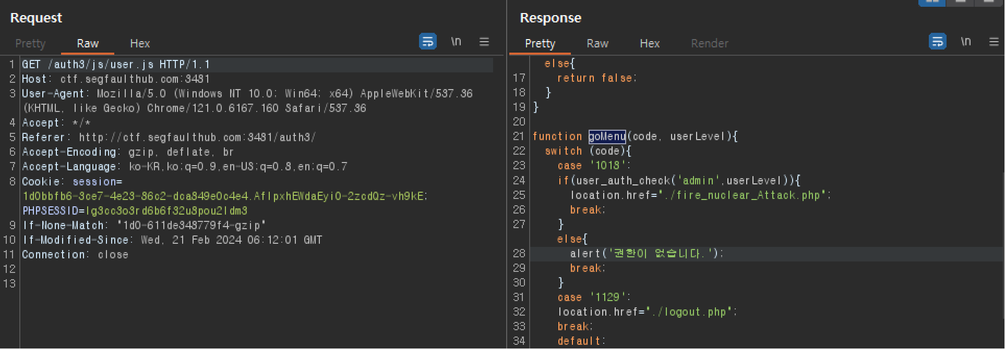This screenshot has width=1005, height=349.
Task: Select top-bottom layout icon
Action: [x=961, y=2]
